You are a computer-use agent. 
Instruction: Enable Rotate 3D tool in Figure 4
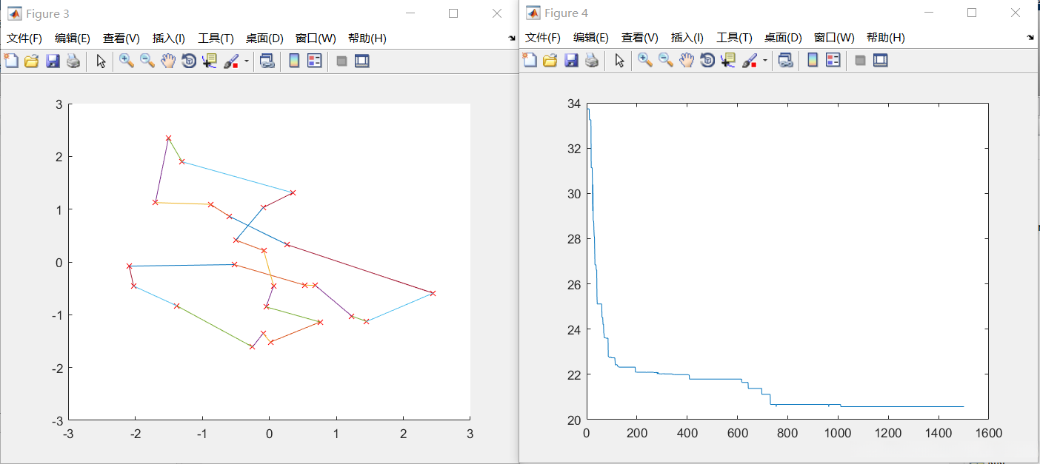click(707, 61)
